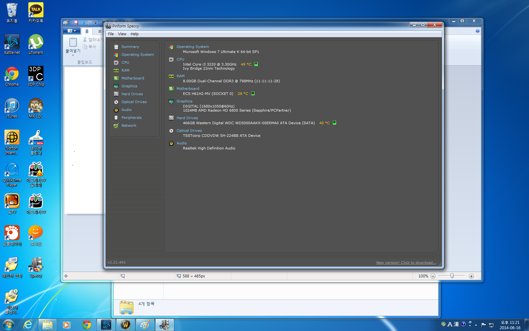
Task: Click the disk icon beside sidebar Hard Drives
Action: [116, 94]
